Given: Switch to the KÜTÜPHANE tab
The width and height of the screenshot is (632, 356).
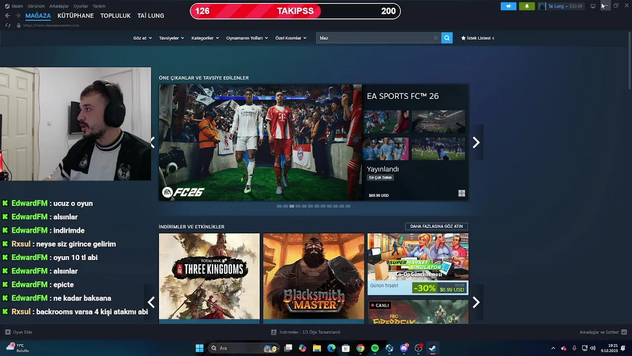Looking at the screenshot, I should (x=76, y=15).
